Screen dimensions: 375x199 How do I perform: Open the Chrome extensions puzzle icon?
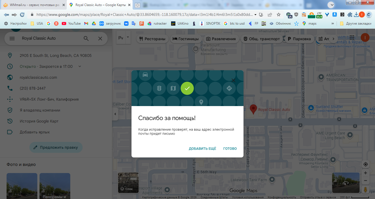pos(349,14)
